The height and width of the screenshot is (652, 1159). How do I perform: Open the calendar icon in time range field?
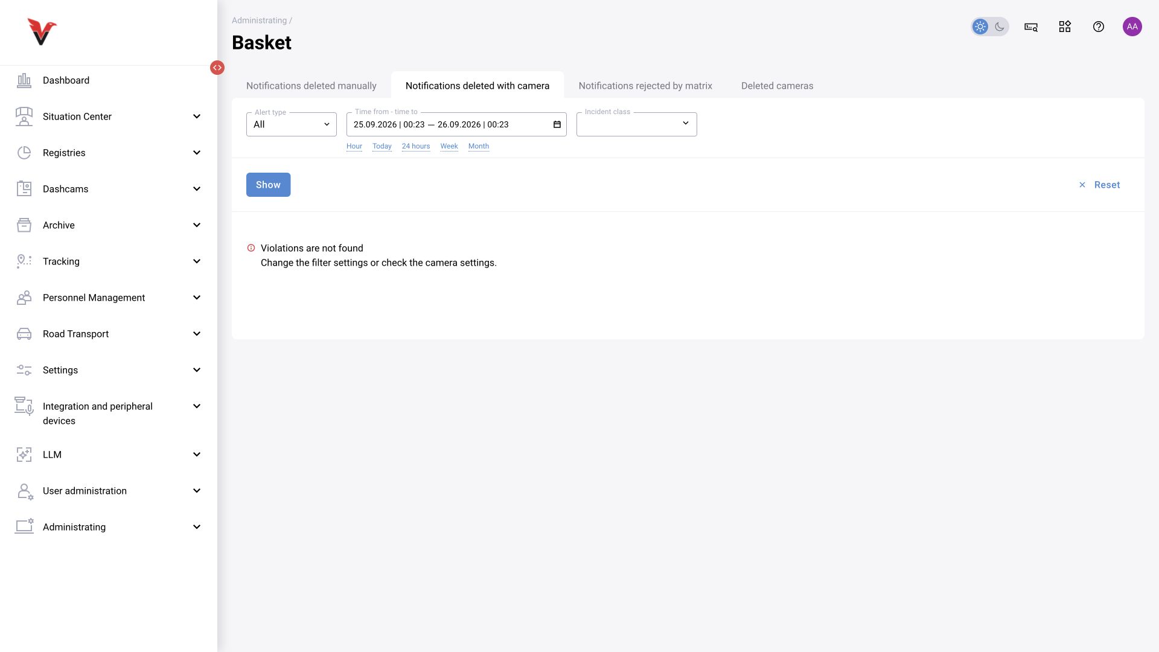pyautogui.click(x=557, y=124)
